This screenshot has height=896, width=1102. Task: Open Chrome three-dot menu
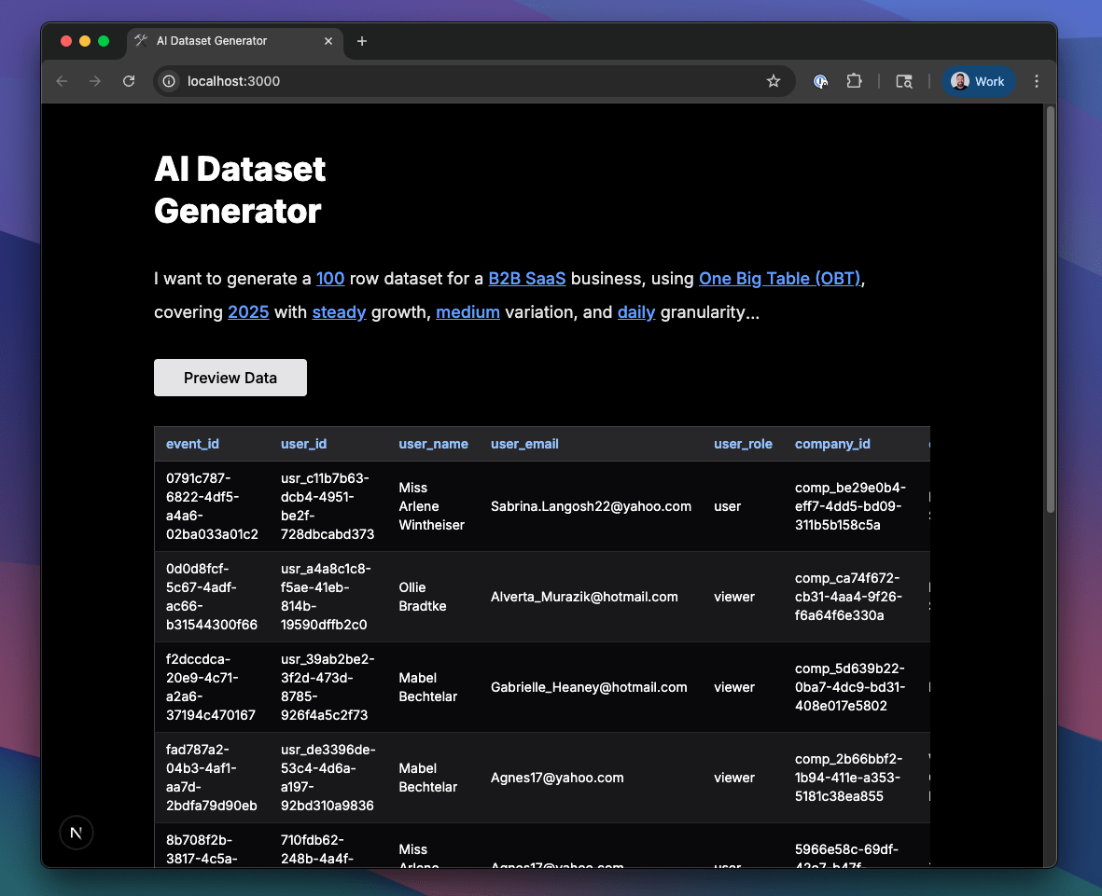click(x=1037, y=81)
